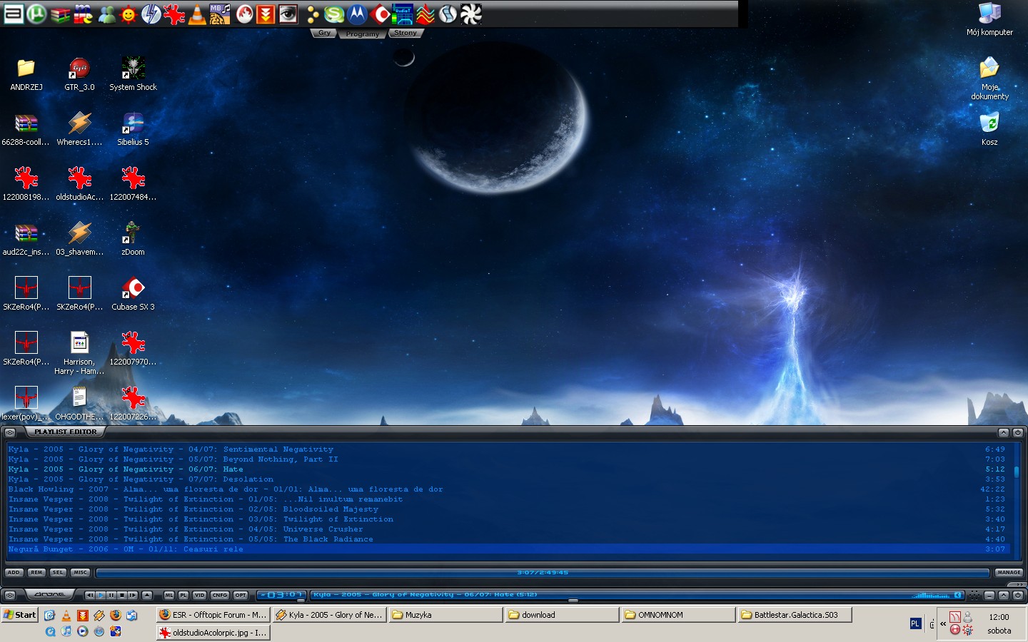This screenshot has width=1028, height=642.
Task: Skip to the next track in Winamp
Action: point(133,595)
